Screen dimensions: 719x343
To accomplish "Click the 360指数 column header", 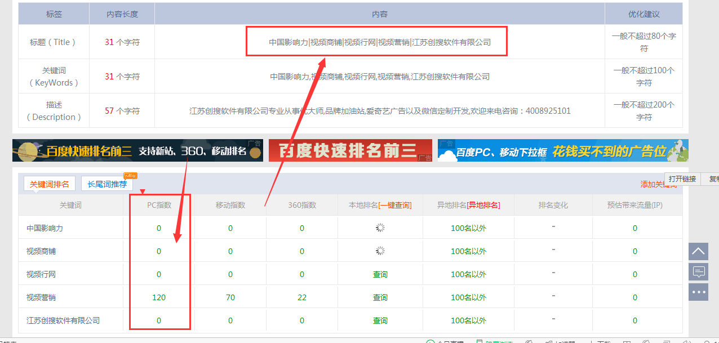I will [x=302, y=205].
